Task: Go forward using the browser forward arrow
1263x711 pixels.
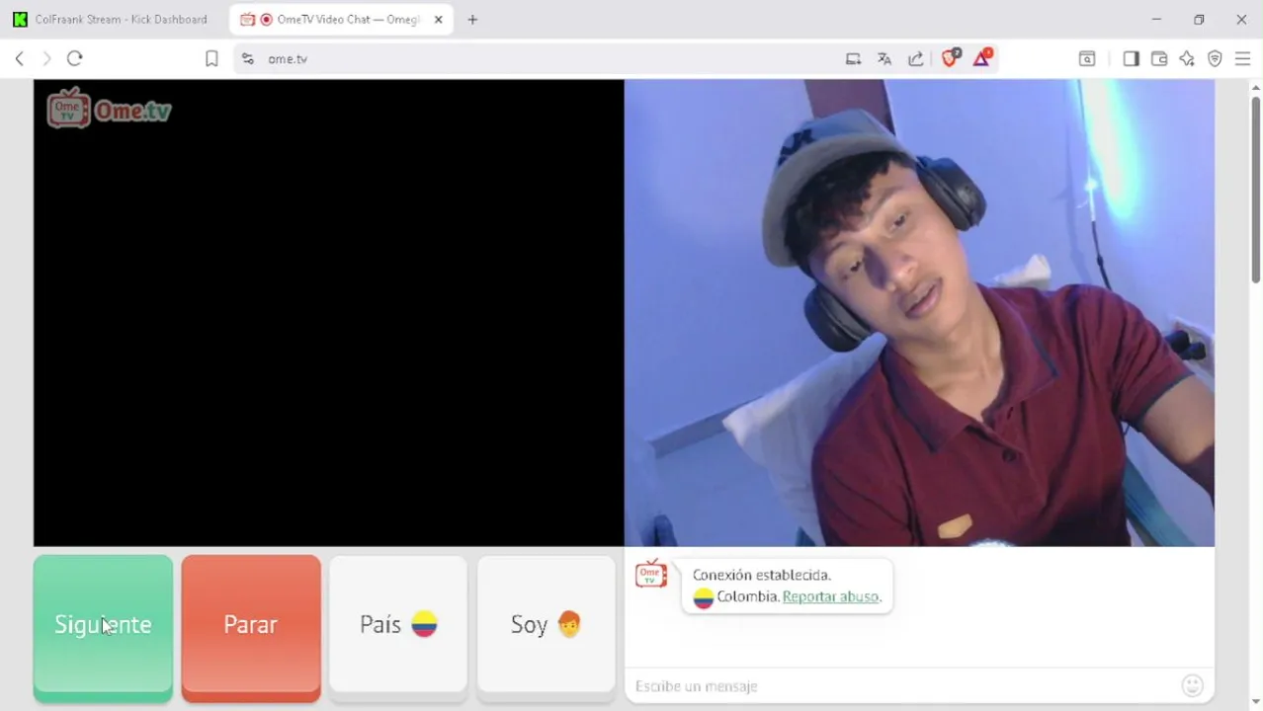Action: 46,59
